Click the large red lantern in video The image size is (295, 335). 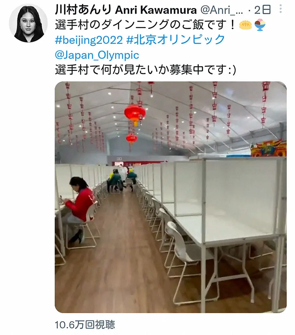tap(135, 114)
